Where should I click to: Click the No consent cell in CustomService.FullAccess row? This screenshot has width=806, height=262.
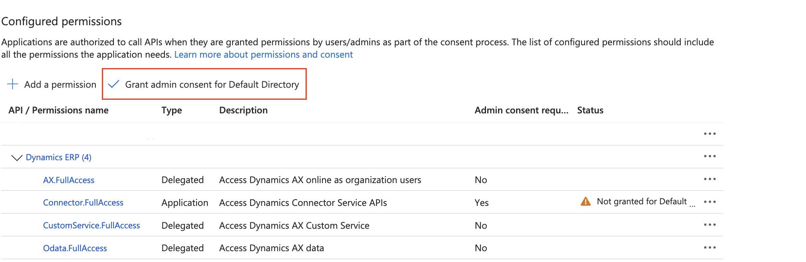click(481, 226)
